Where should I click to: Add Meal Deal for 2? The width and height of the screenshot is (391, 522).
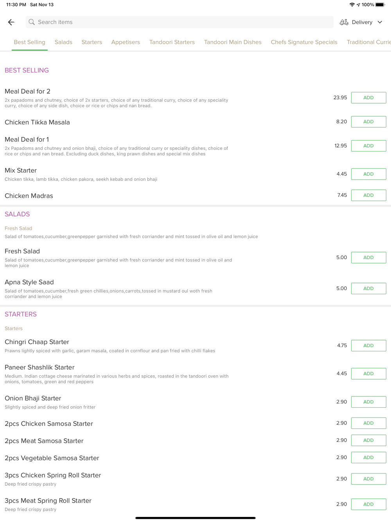[368, 98]
